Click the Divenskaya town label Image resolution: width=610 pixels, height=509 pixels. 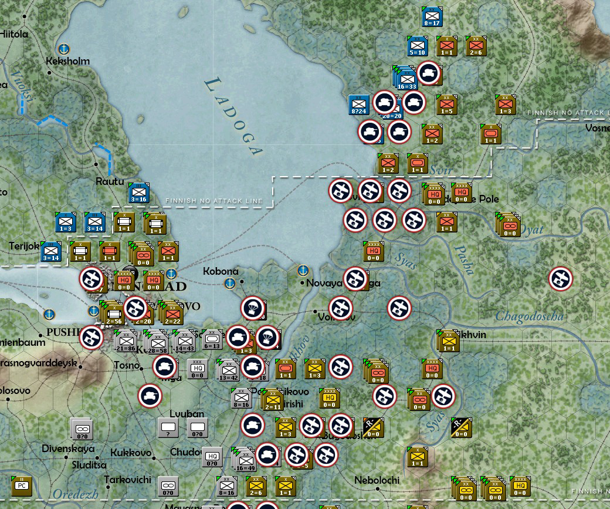(68, 449)
